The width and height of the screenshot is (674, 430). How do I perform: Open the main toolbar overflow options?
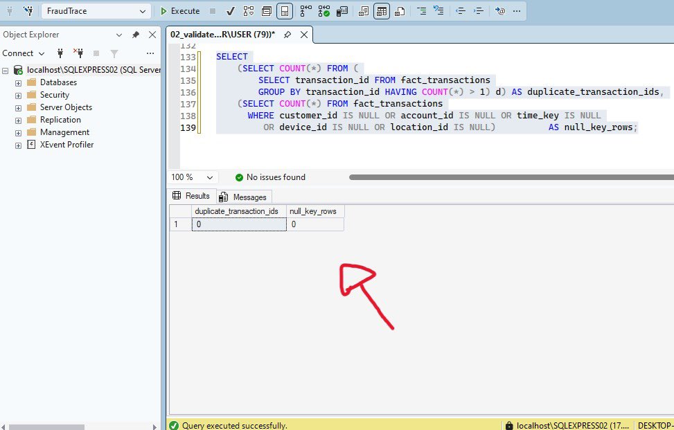coord(517,11)
